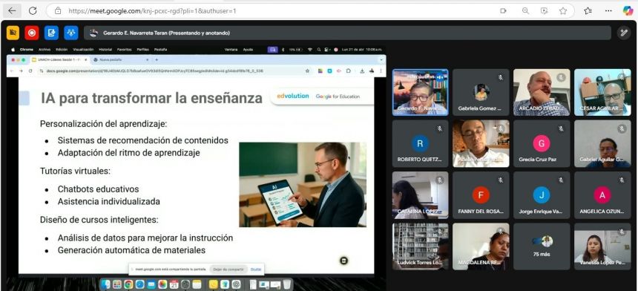This screenshot has width=638, height=291.
Task: Open Edge settings and more menu
Action: (608, 11)
